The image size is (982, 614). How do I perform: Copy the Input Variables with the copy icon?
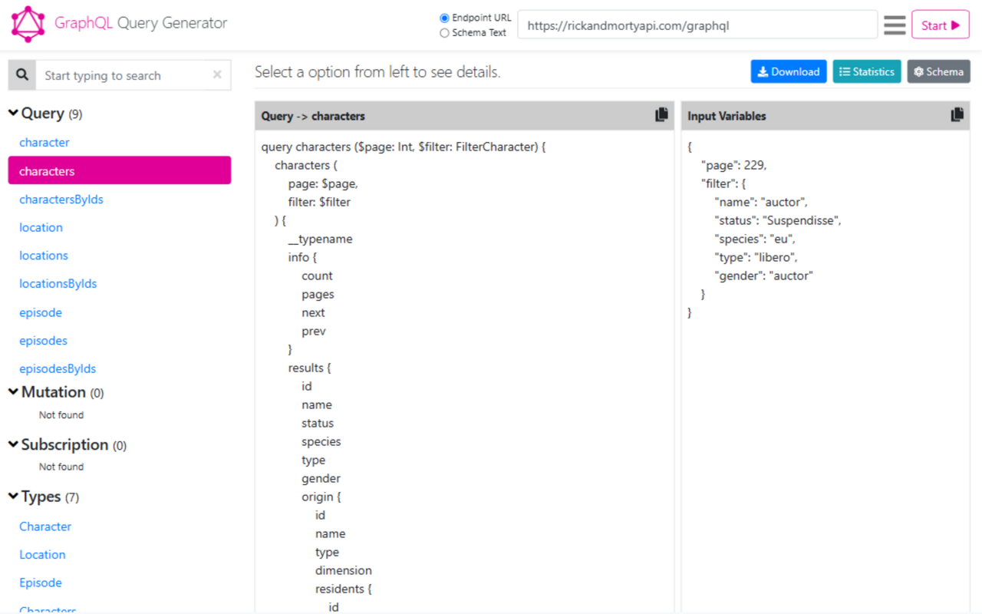(x=956, y=114)
